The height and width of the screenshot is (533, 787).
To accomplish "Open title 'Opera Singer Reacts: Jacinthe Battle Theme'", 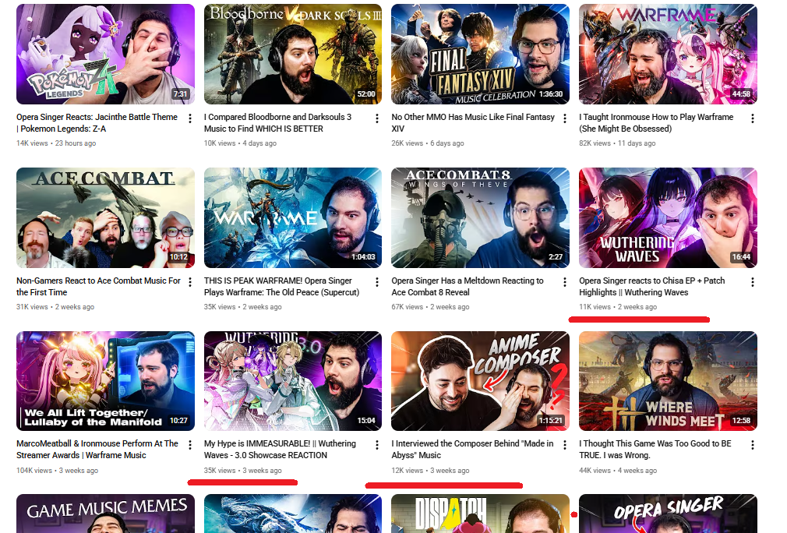I will 97,122.
